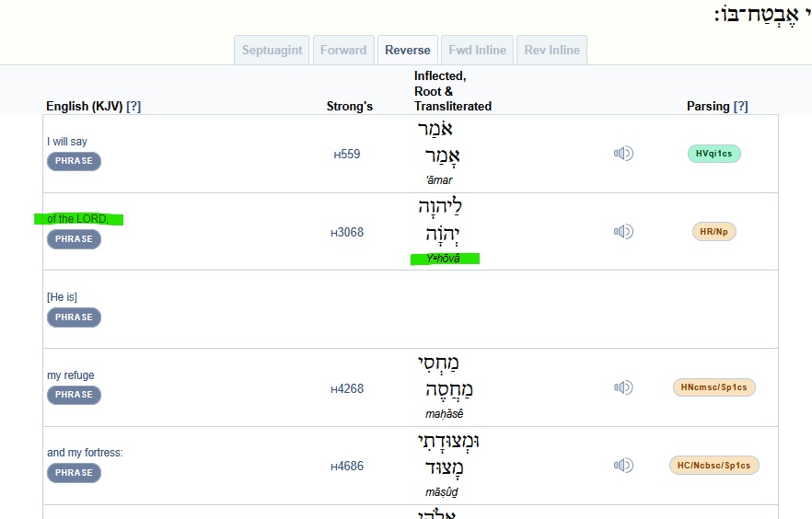Screen dimensions: 812x519
Task: Click the transliteration 'āmar
Action: pos(439,180)
